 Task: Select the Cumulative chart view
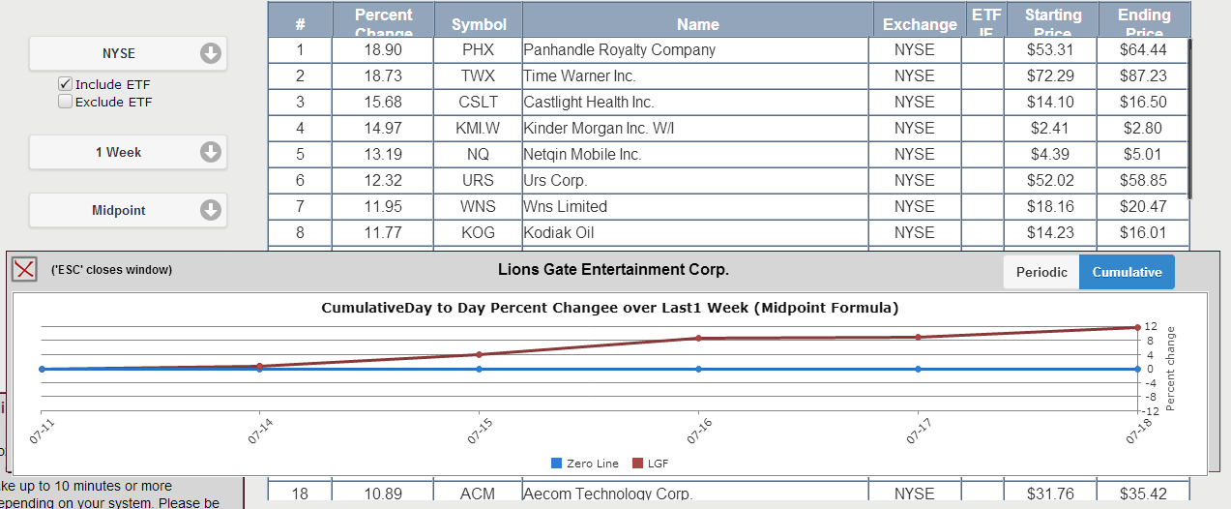[1127, 272]
